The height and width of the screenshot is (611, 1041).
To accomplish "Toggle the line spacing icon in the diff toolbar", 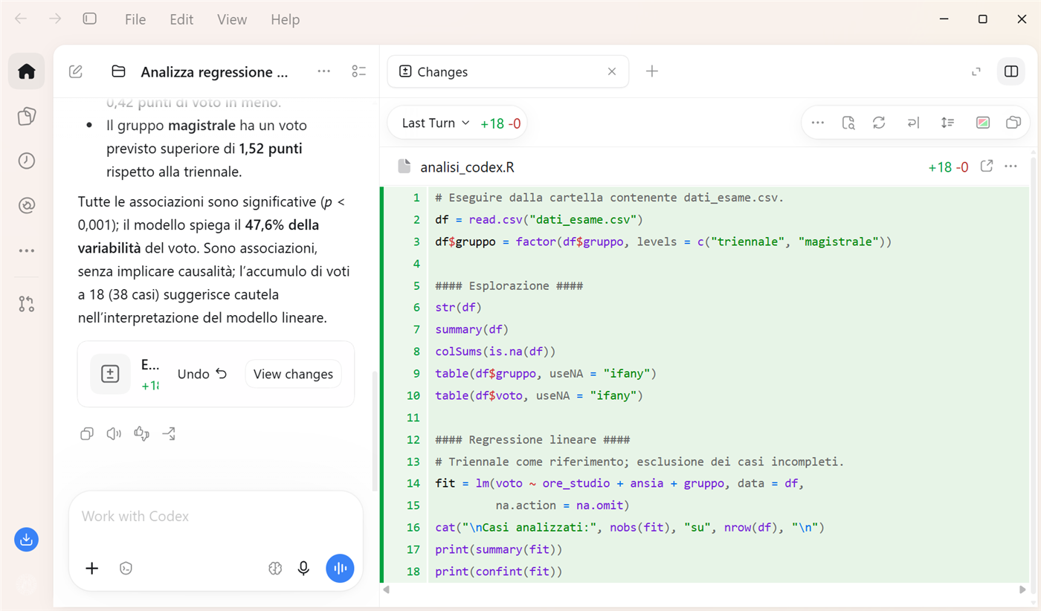I will click(x=947, y=123).
